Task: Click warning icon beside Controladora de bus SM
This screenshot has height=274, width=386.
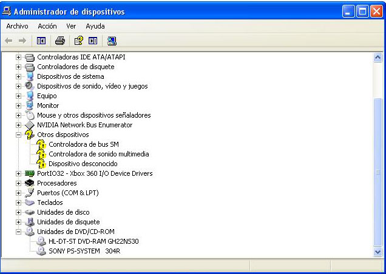Action: point(41,144)
